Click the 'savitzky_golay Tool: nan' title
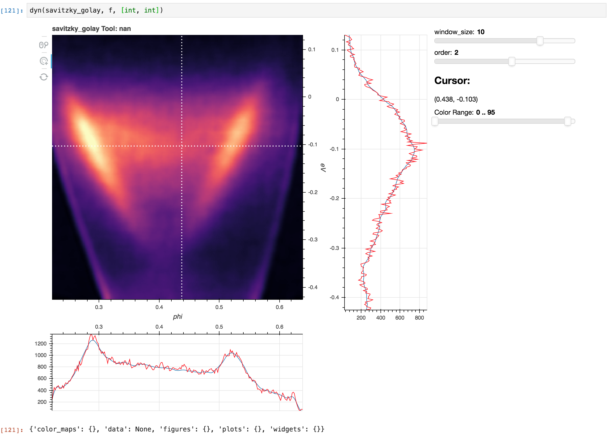This screenshot has height=439, width=609. point(91,29)
